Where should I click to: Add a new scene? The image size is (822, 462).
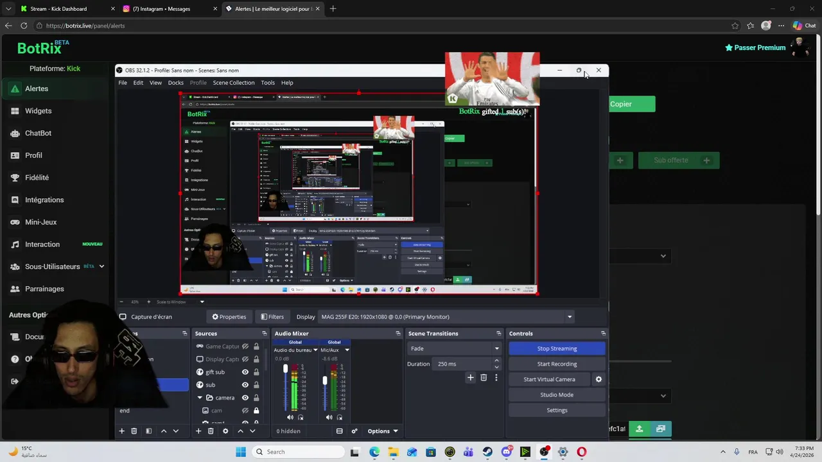[x=121, y=431]
